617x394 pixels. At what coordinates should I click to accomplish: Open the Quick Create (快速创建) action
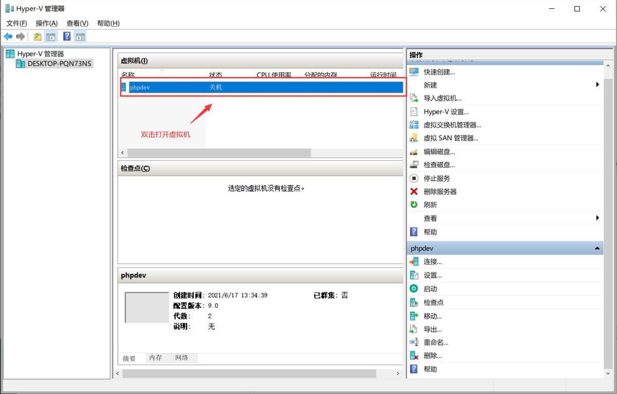coord(440,72)
